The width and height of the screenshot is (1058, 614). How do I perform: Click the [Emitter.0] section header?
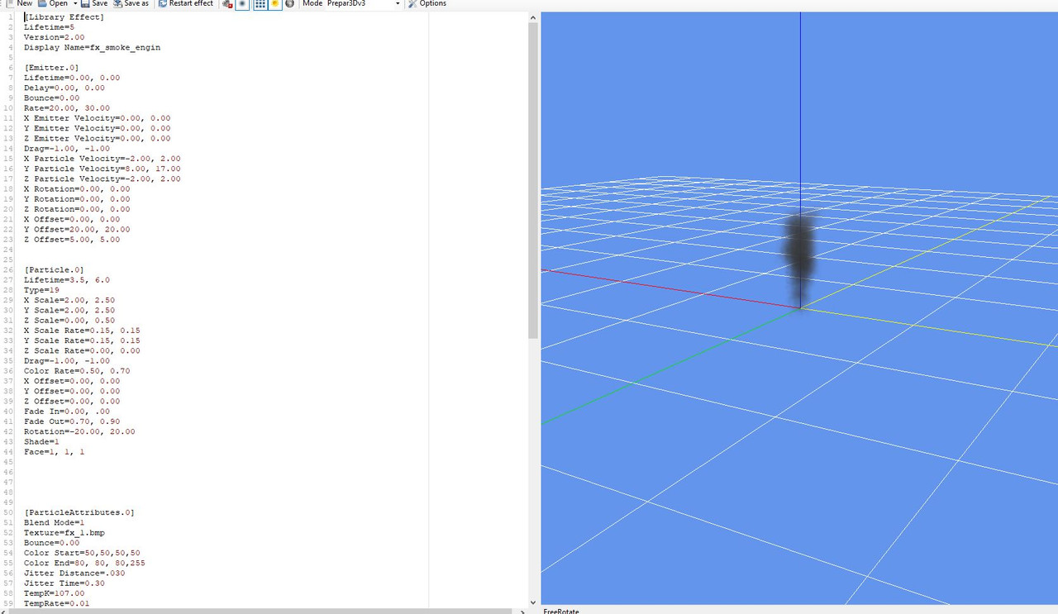(x=51, y=68)
